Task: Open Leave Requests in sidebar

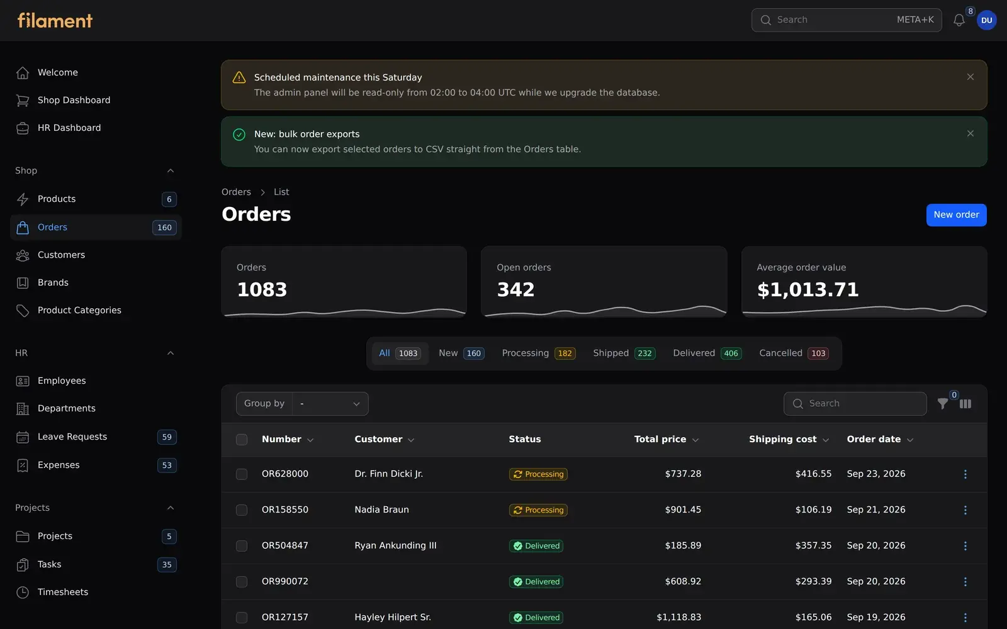Action: 96,437
